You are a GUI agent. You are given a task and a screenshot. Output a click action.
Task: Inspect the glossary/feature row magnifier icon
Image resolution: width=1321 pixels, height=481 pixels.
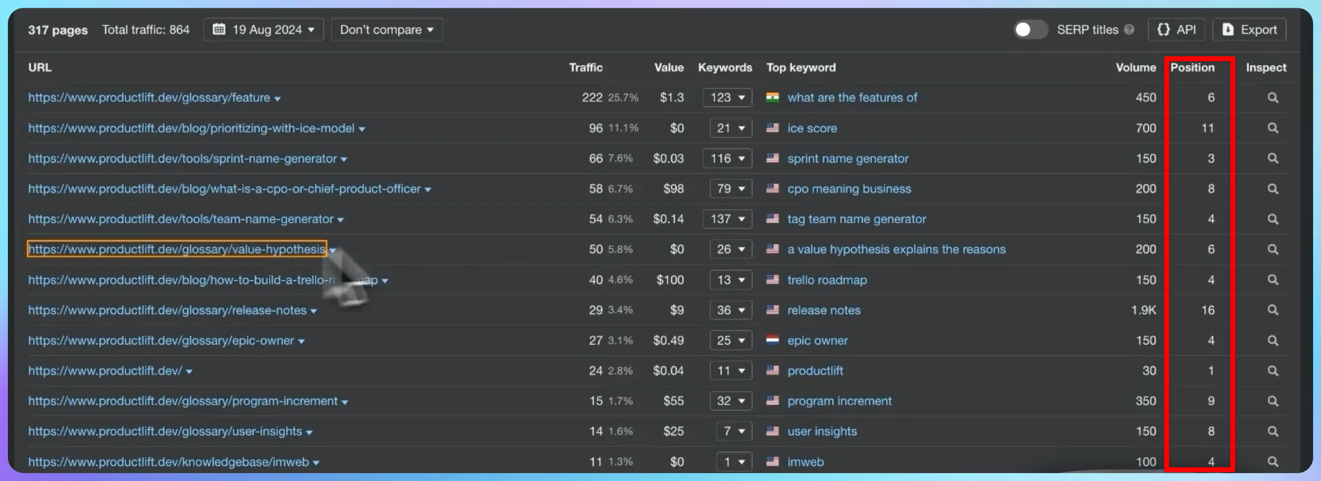1272,97
